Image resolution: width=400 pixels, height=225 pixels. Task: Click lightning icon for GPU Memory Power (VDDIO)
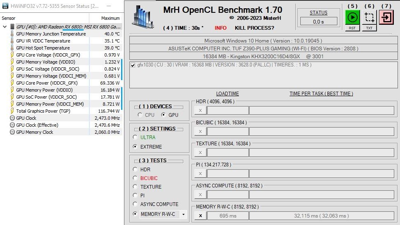[12, 90]
